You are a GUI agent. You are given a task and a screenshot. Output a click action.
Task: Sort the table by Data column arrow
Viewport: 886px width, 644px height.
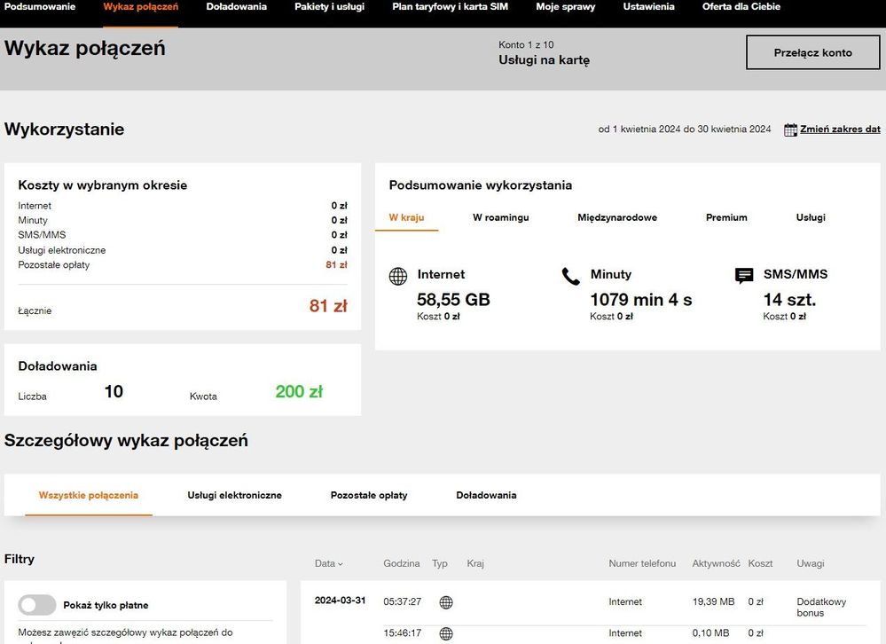pos(340,564)
